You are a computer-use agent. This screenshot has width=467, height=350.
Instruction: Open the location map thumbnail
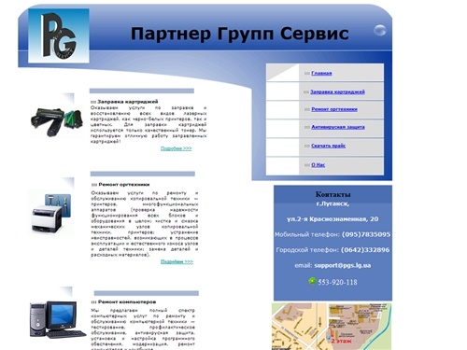[x=332, y=327]
